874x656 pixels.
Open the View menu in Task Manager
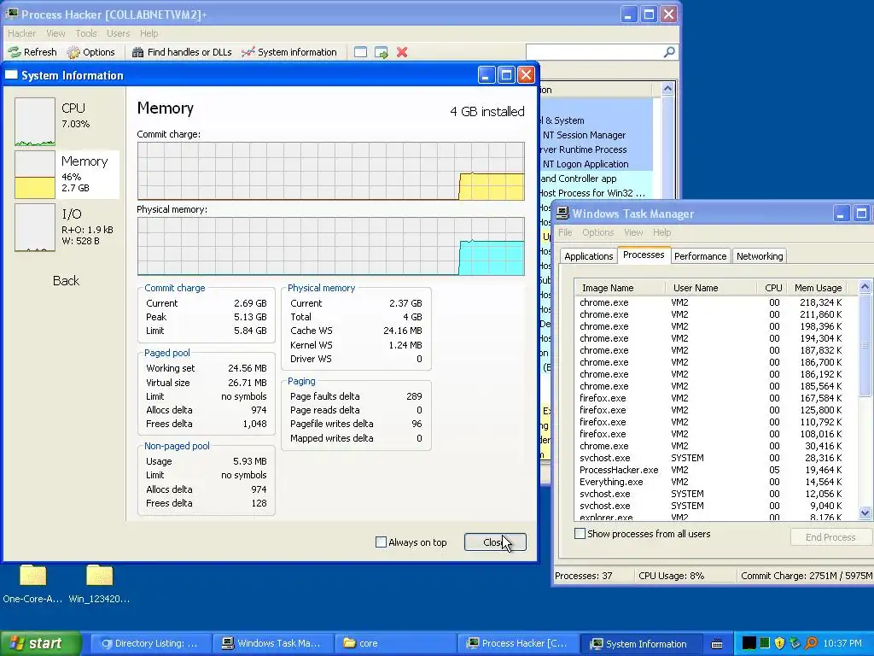633,232
